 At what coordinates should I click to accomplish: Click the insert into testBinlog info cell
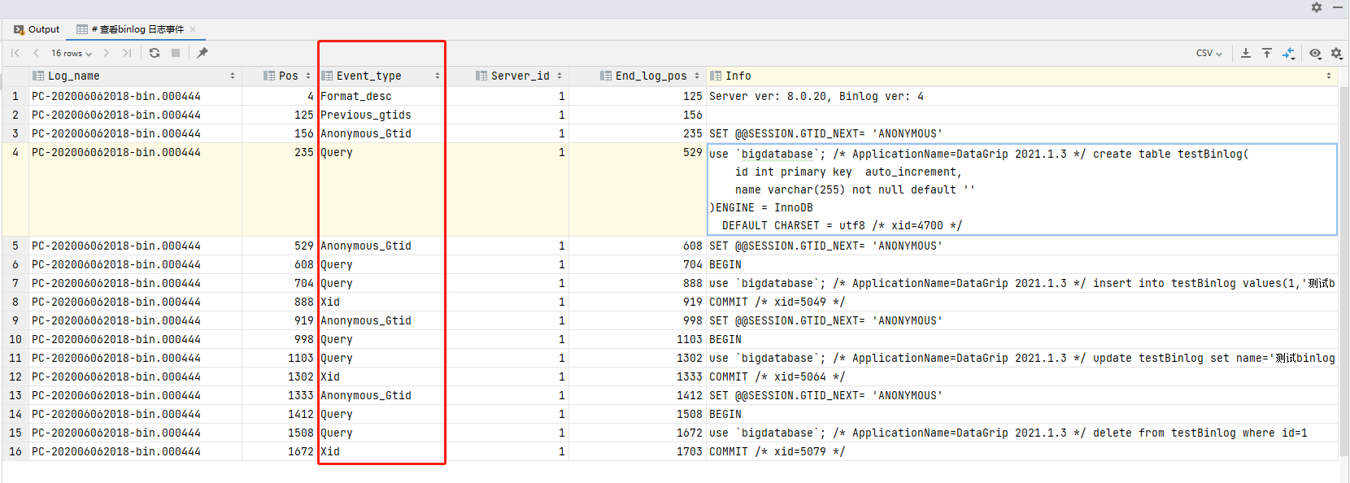pyautogui.click(x=1021, y=283)
